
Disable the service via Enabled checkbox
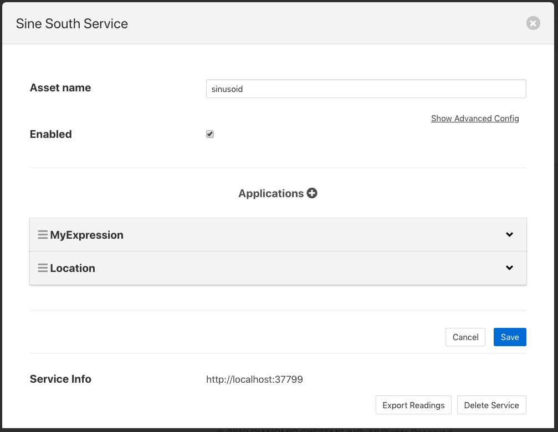209,133
